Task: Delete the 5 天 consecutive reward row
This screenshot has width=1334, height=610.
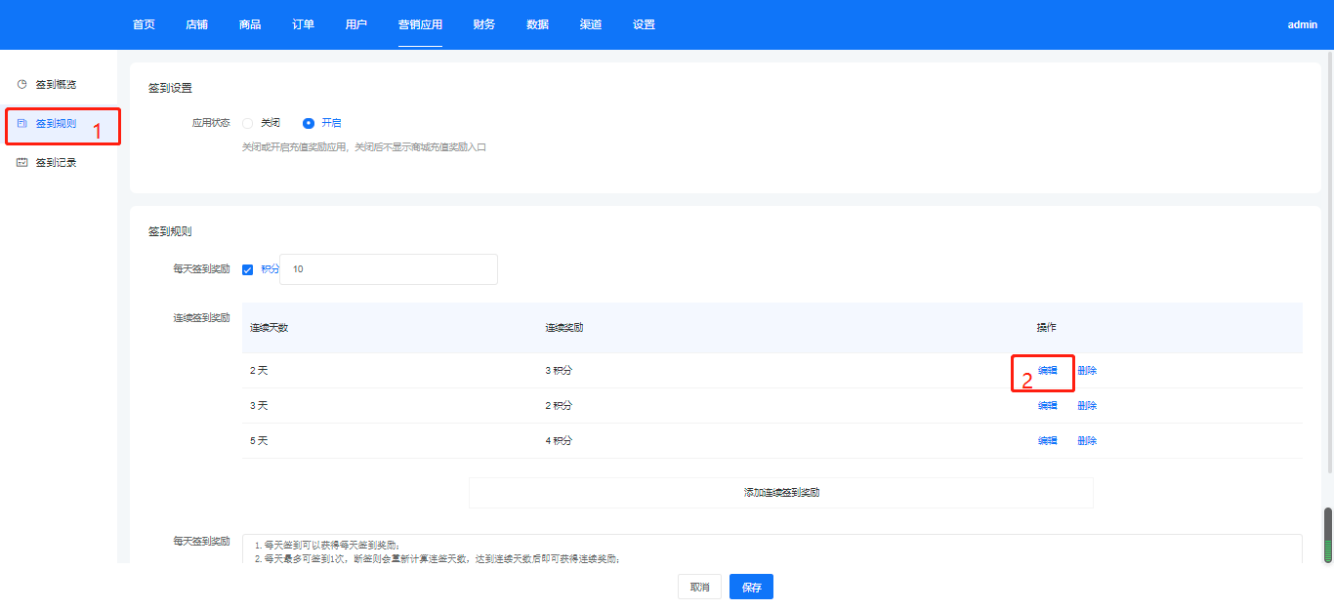Action: click(1087, 441)
